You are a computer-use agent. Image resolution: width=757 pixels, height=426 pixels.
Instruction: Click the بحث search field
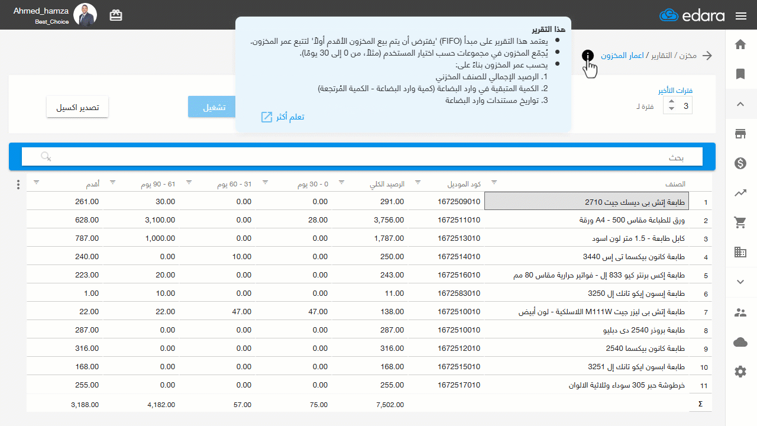(x=362, y=157)
